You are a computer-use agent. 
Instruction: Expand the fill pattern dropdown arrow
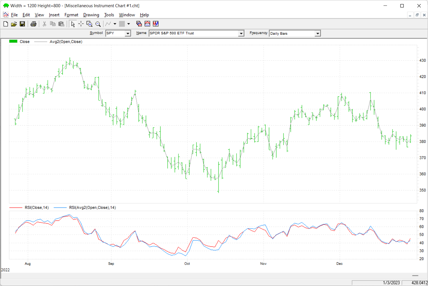(129, 24)
